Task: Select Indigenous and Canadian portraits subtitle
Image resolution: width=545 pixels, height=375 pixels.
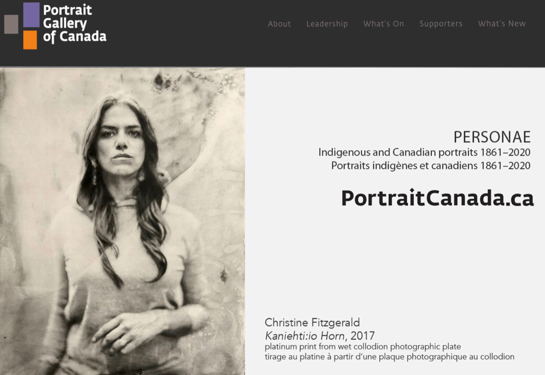Action: (x=424, y=152)
